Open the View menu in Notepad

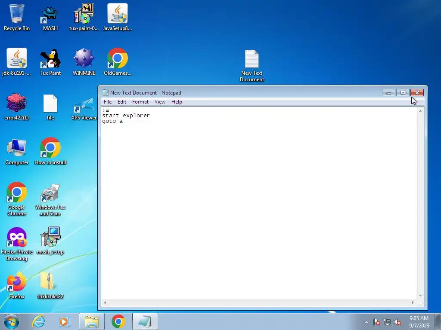click(x=160, y=102)
